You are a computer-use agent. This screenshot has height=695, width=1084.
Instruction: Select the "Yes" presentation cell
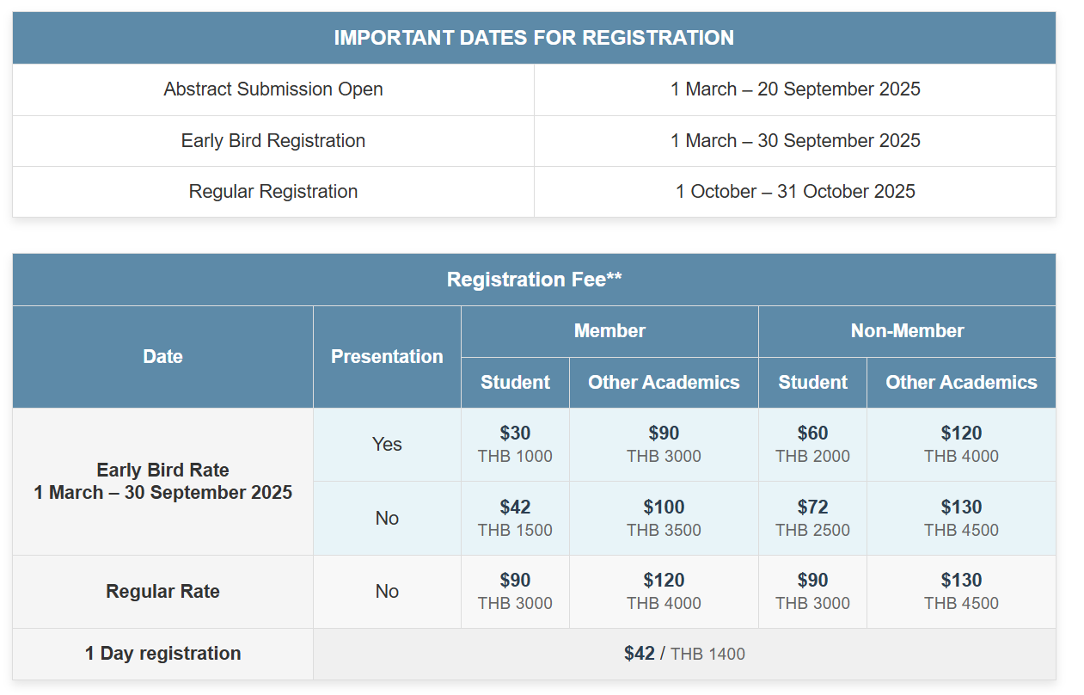pyautogui.click(x=387, y=445)
